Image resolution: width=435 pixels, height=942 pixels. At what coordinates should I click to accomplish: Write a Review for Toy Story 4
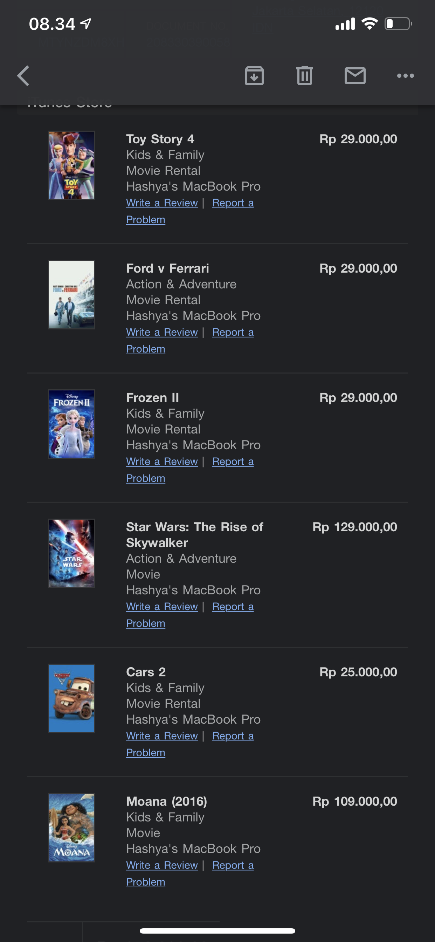[162, 203]
